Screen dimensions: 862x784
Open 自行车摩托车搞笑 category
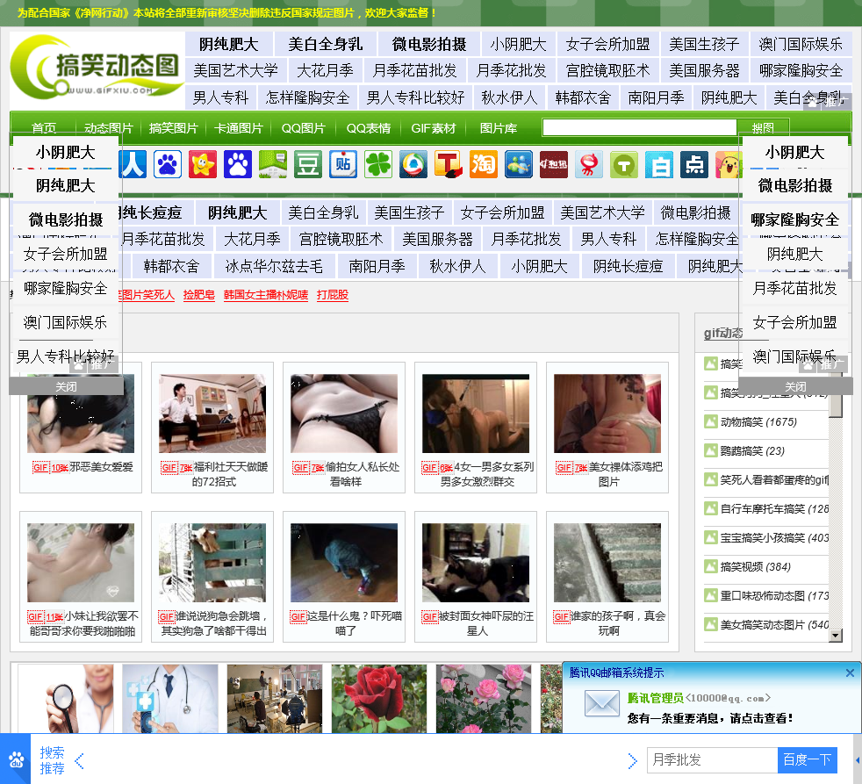(x=774, y=508)
